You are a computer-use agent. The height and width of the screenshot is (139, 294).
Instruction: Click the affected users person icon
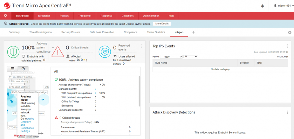click(x=68, y=56)
